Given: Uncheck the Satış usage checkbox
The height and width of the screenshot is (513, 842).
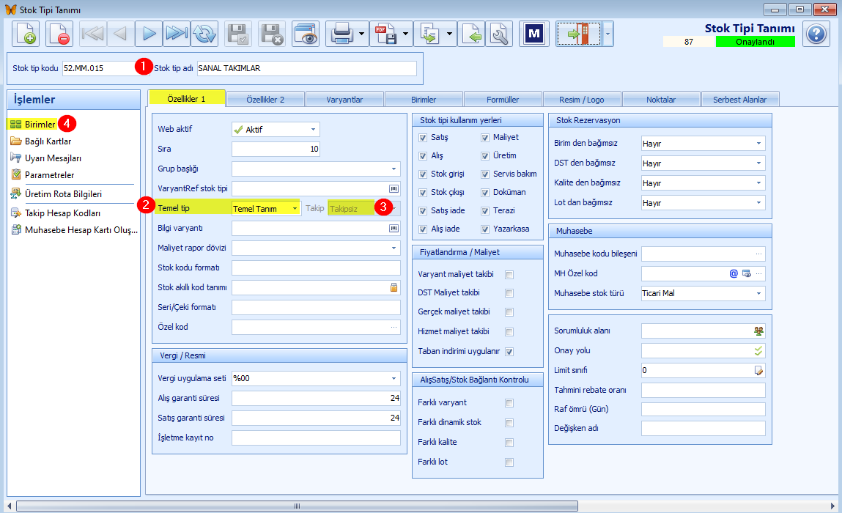Looking at the screenshot, I should coord(423,138).
